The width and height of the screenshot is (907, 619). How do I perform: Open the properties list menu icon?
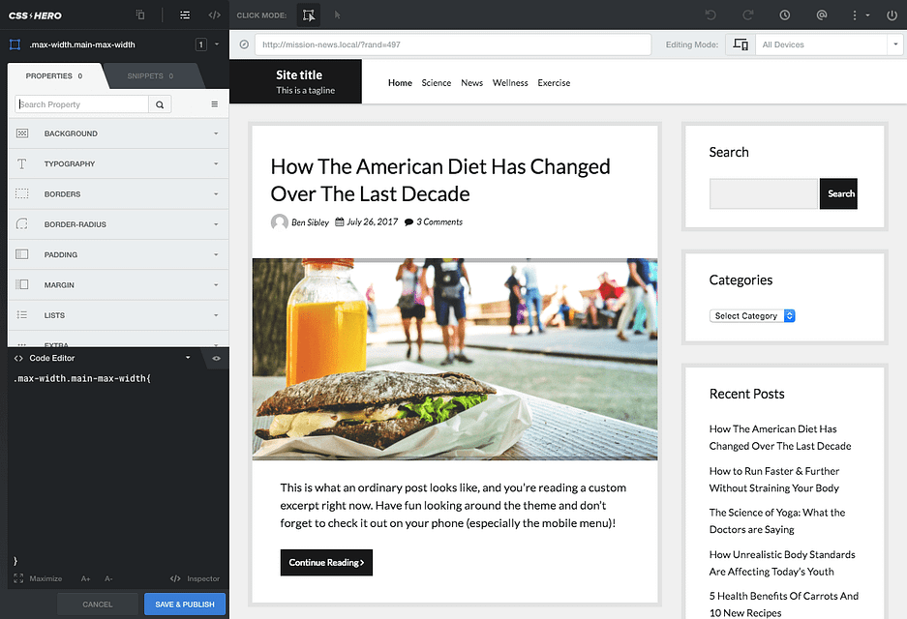coord(215,104)
